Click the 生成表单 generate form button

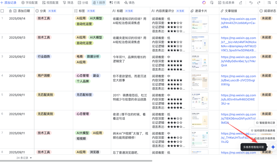click(226, 3)
